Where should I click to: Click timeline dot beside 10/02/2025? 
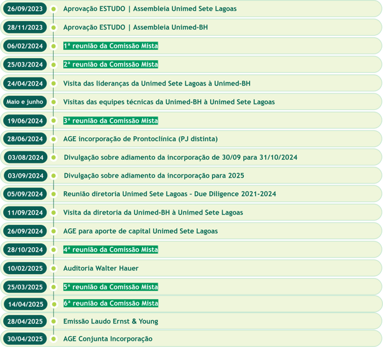[x=54, y=268]
